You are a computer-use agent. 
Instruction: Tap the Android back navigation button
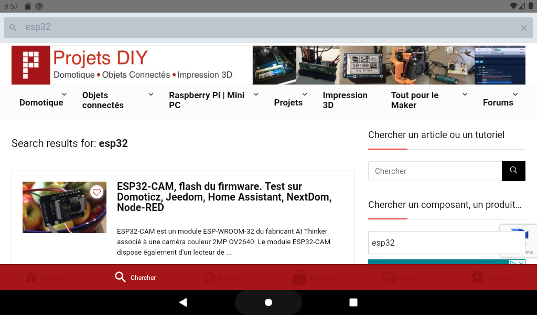[x=183, y=302]
